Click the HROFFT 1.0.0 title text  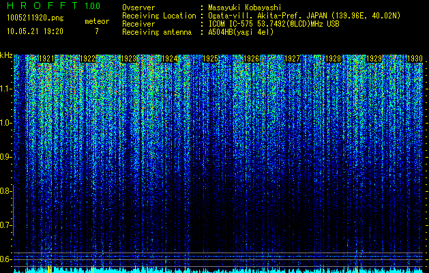point(53,5)
